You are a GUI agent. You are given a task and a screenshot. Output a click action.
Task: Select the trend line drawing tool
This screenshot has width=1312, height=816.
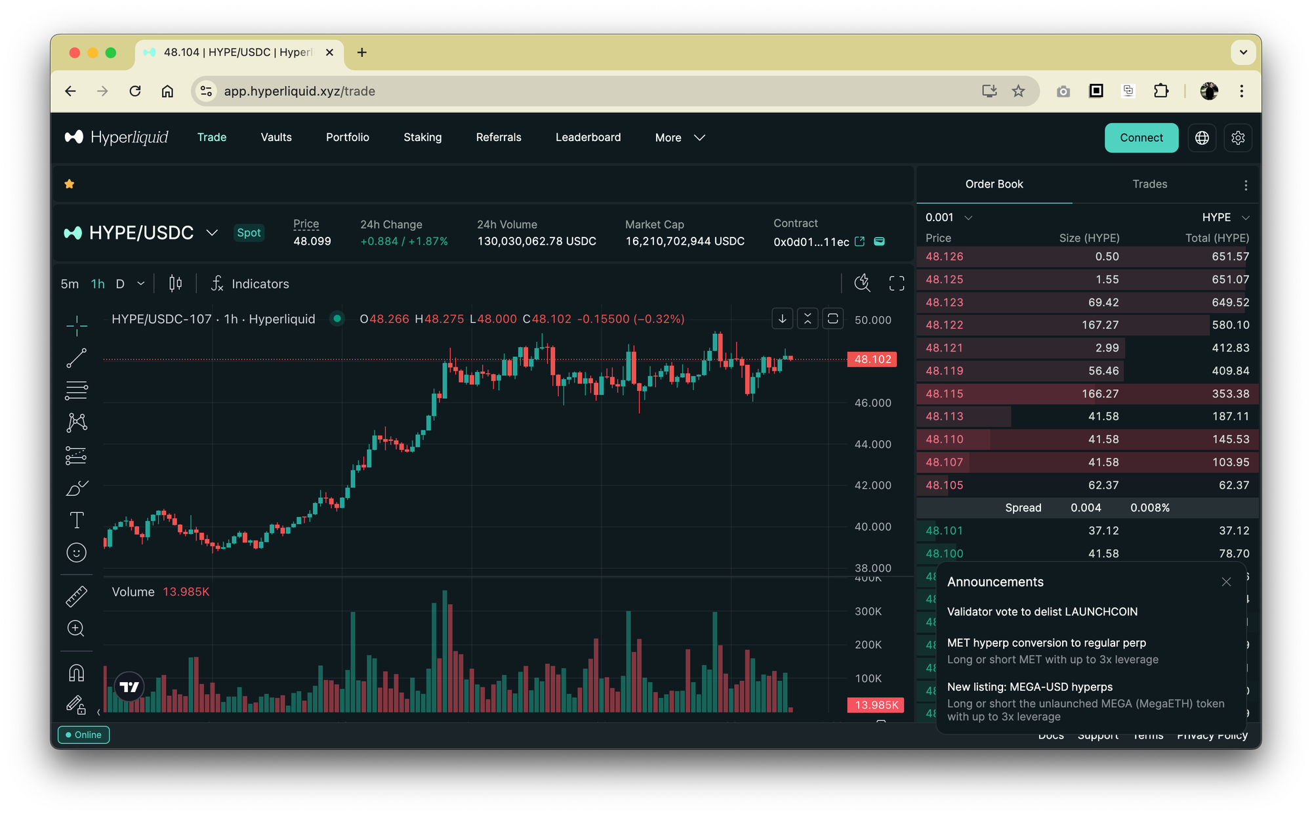click(76, 358)
